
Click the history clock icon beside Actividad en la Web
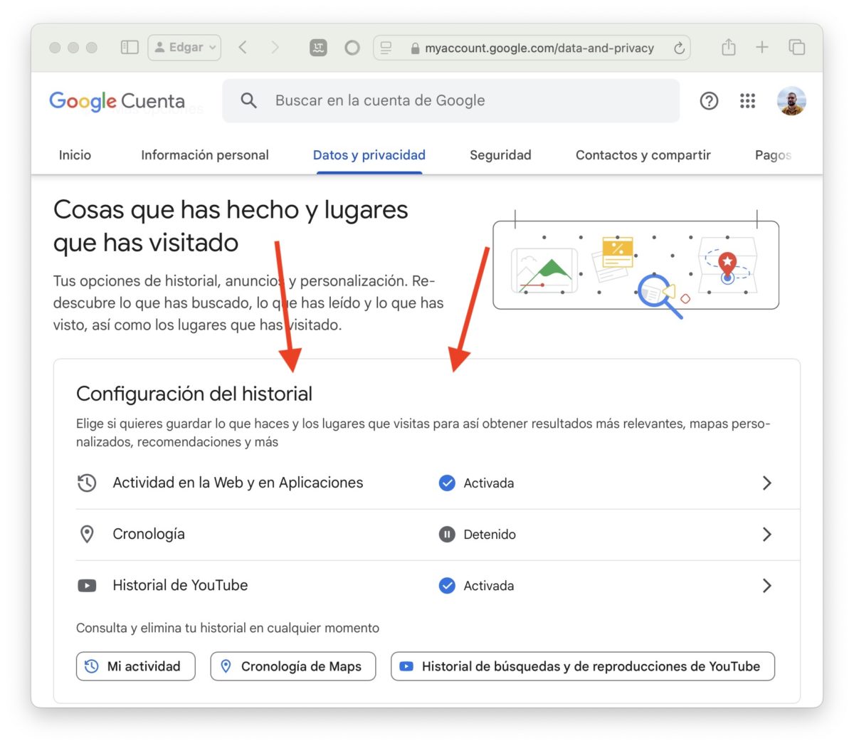87,483
